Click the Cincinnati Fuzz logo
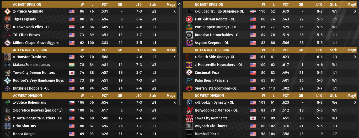Viewport: 359px width, 138px height. point(189,73)
